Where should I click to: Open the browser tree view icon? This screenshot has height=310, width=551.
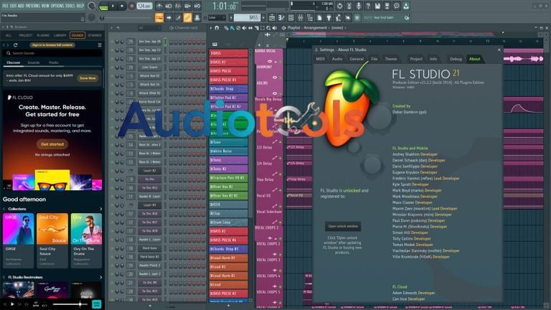[310, 17]
